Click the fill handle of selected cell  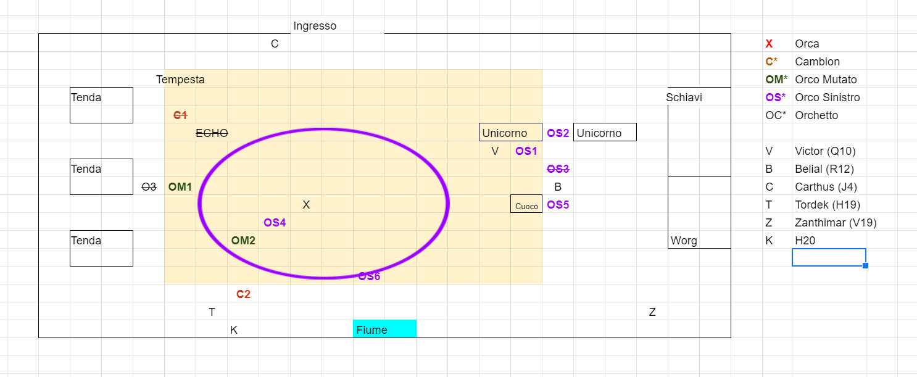click(866, 266)
